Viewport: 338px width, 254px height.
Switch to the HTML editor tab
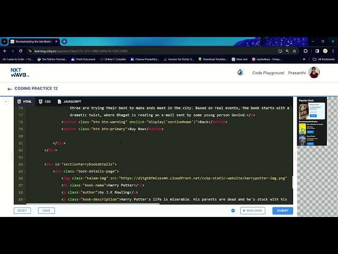point(25,102)
